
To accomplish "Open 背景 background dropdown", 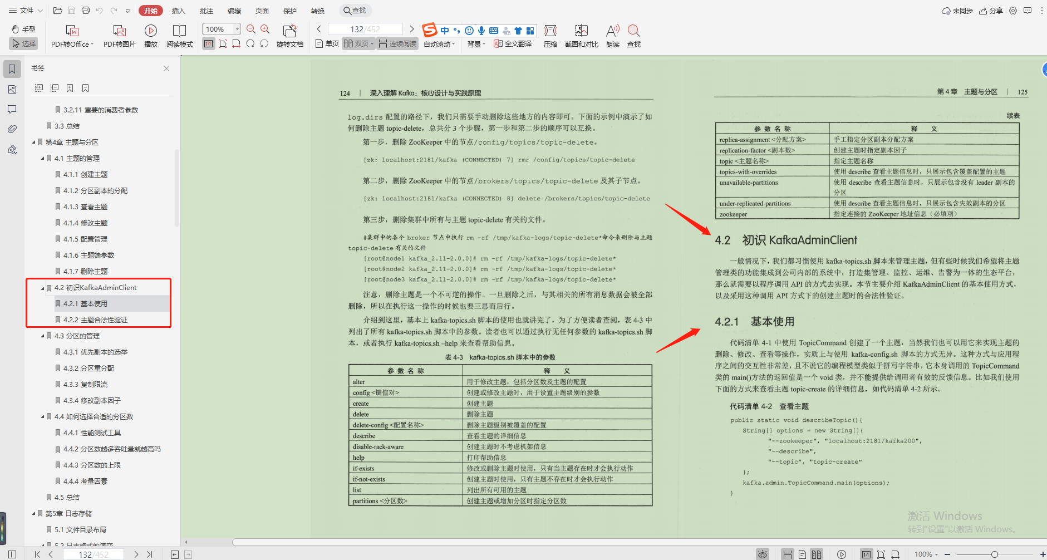I will (476, 44).
